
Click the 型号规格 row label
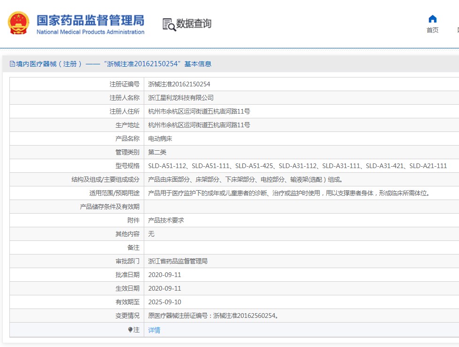coord(127,166)
